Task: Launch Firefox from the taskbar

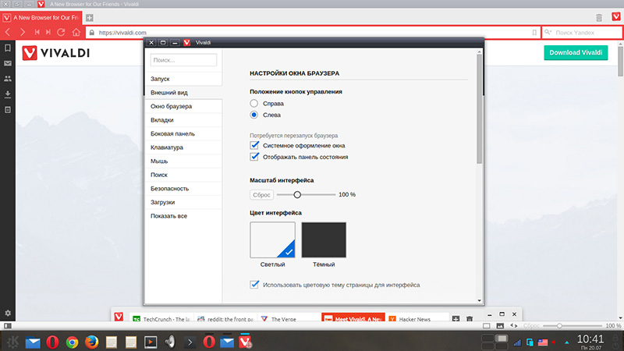Action: click(91, 342)
